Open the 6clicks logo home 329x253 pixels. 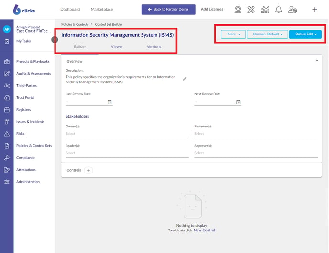coord(24,10)
